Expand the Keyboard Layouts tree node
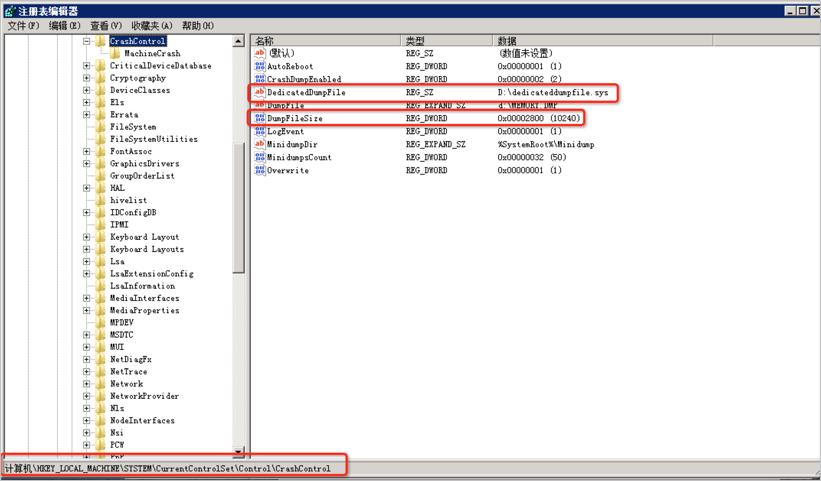 coord(87,249)
